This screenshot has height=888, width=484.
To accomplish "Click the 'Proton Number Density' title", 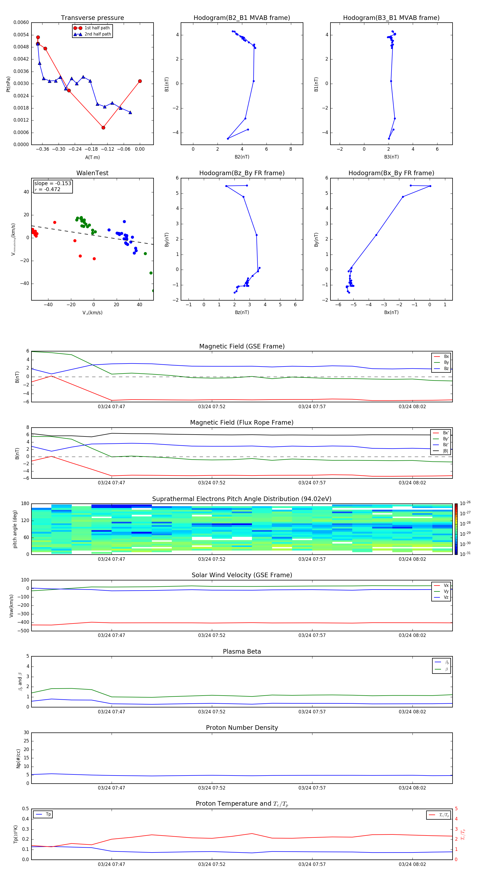I will point(242,728).
